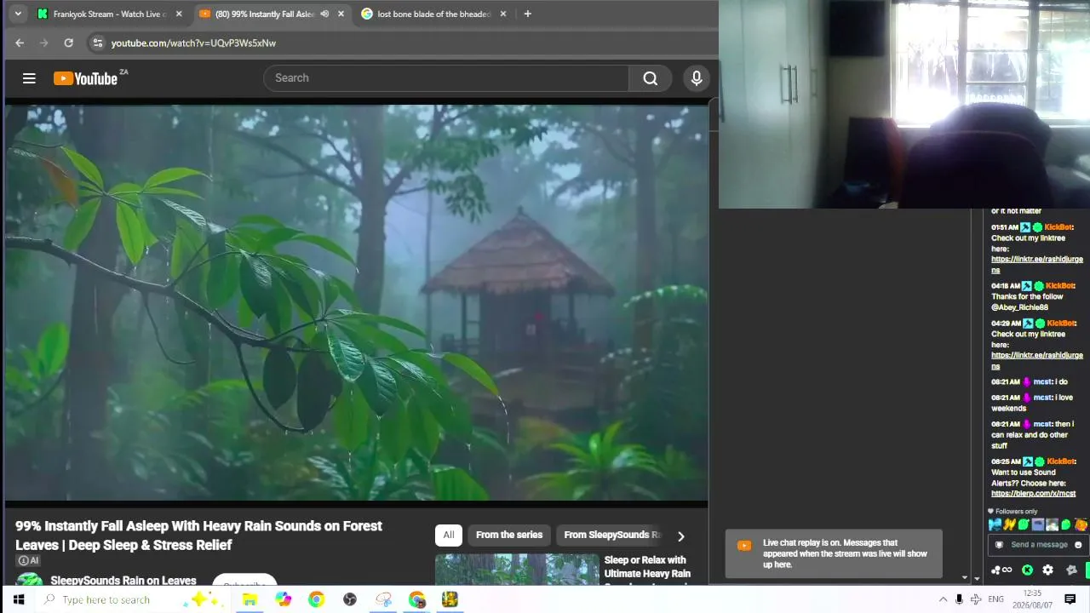This screenshot has height=613, width=1090.
Task: Close the lost bone blade tab
Action: 503,14
